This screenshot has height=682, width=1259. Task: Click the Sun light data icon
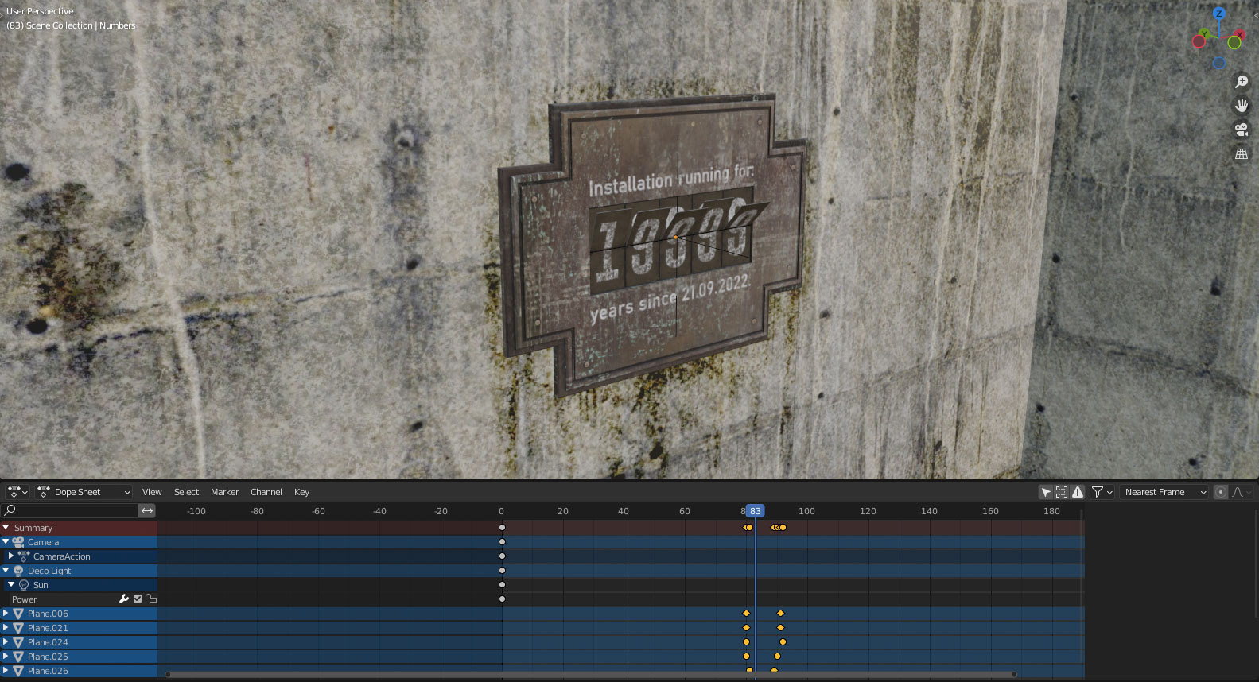click(x=24, y=585)
